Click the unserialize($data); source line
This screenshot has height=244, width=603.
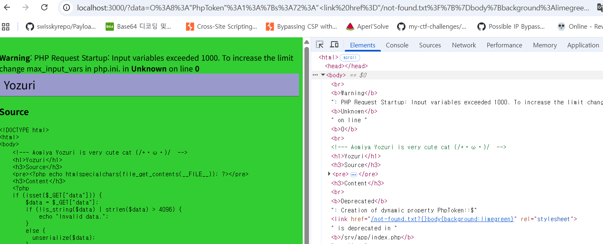pos(64,238)
